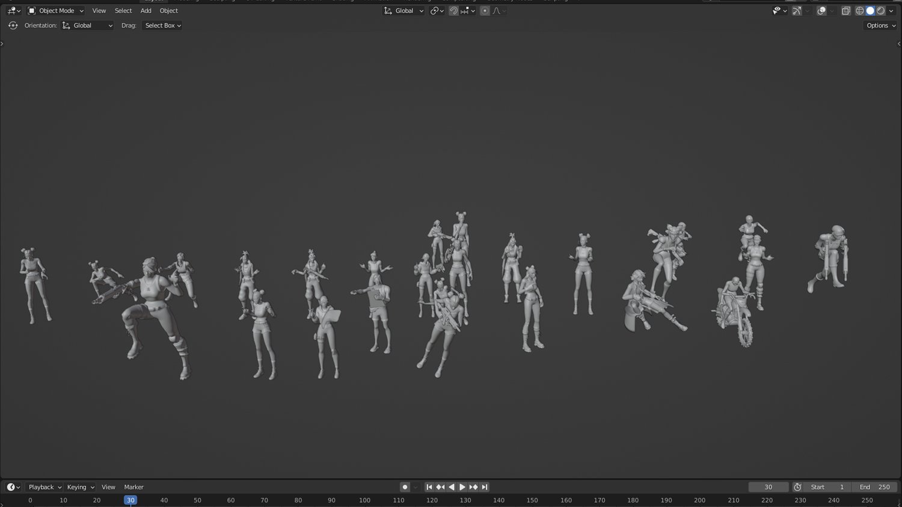Toggle show gizmos
This screenshot has height=507, width=902.
(x=797, y=11)
